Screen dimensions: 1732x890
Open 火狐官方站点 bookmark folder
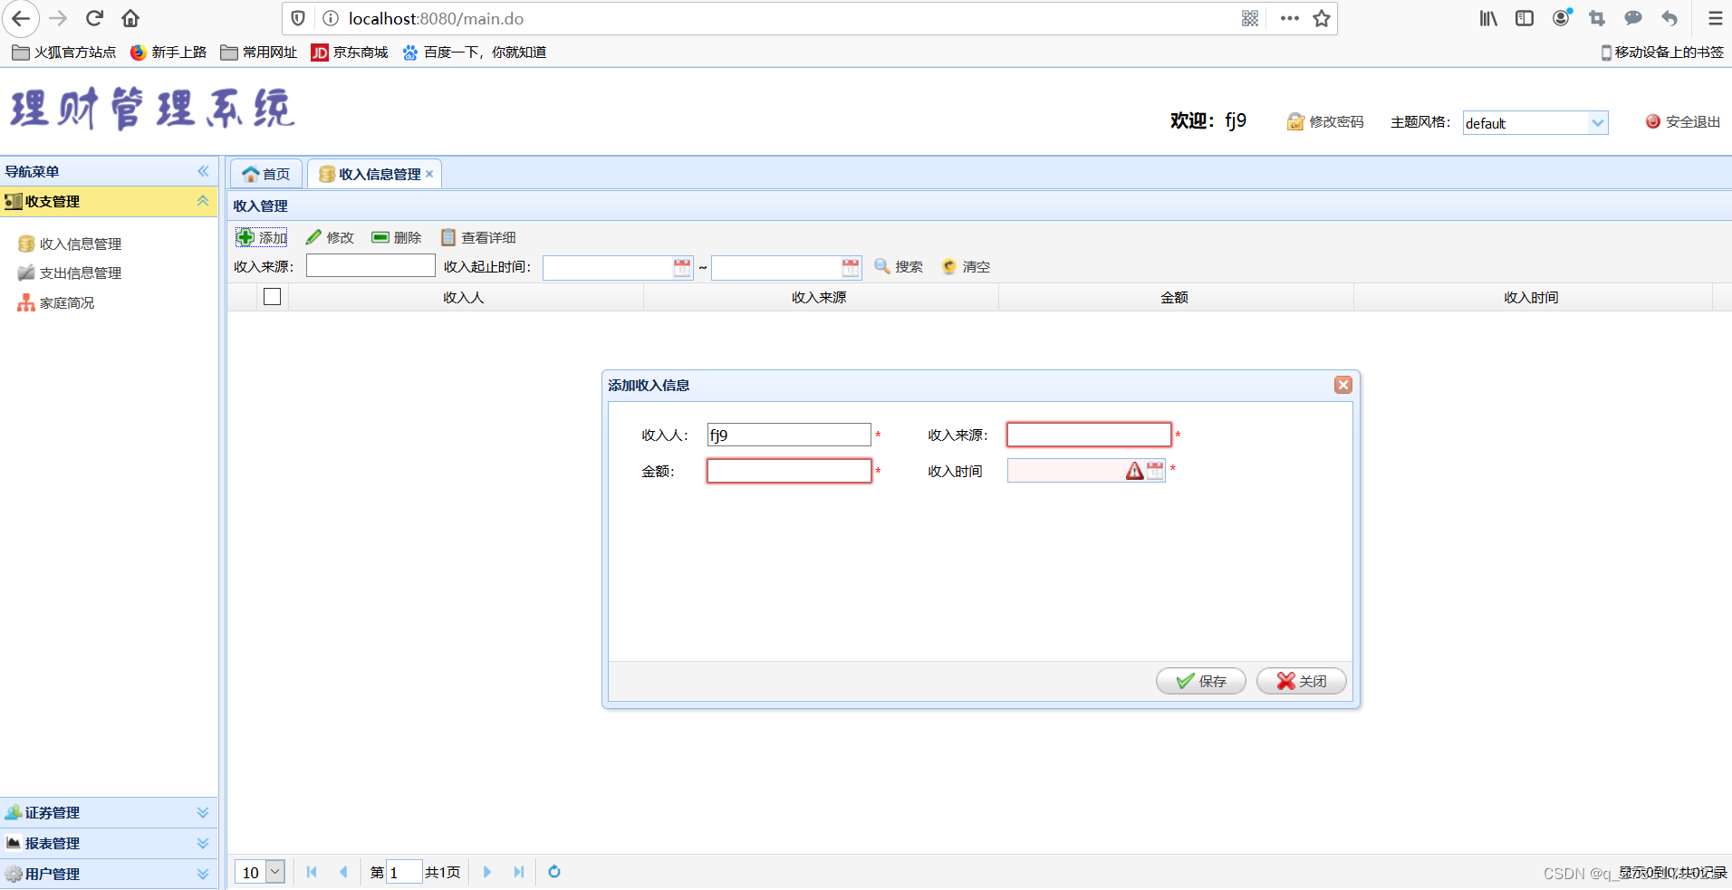pyautogui.click(x=64, y=53)
